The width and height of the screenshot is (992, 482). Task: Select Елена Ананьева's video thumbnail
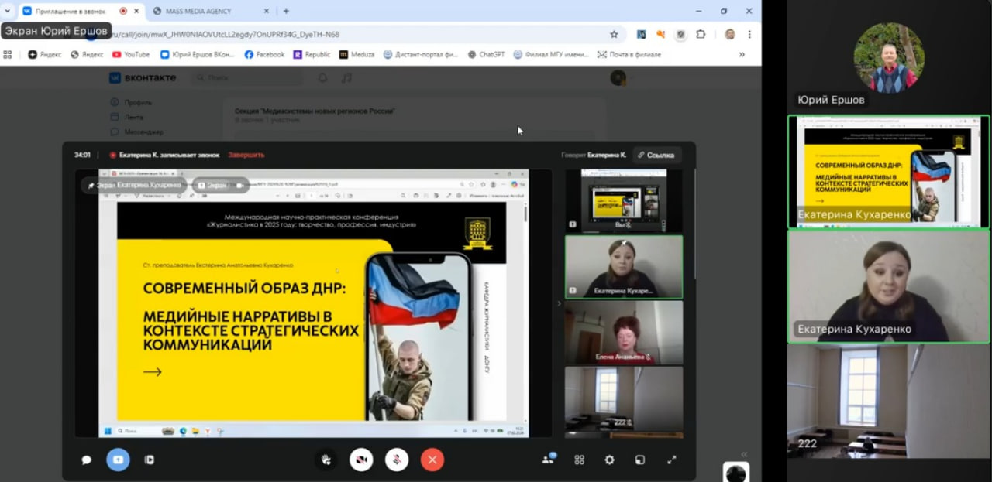[x=623, y=333]
